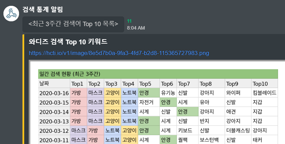The width and height of the screenshot is (285, 144).
Task: Click 노트북 in the 2020-03-12 row
Action: 112,131
